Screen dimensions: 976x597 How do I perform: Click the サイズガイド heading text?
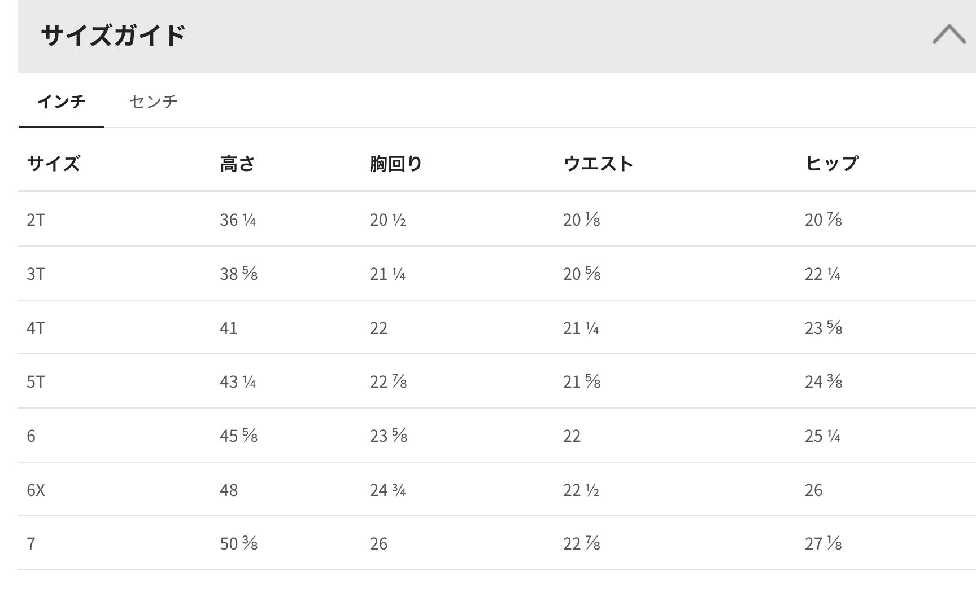(x=113, y=35)
